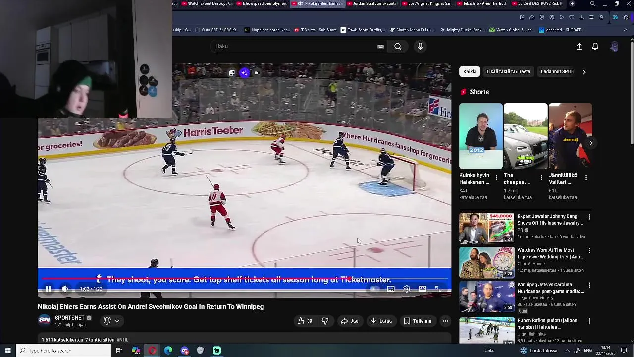This screenshot has height=357, width=634.
Task: Open the browser downloads icon
Action: (x=581, y=17)
